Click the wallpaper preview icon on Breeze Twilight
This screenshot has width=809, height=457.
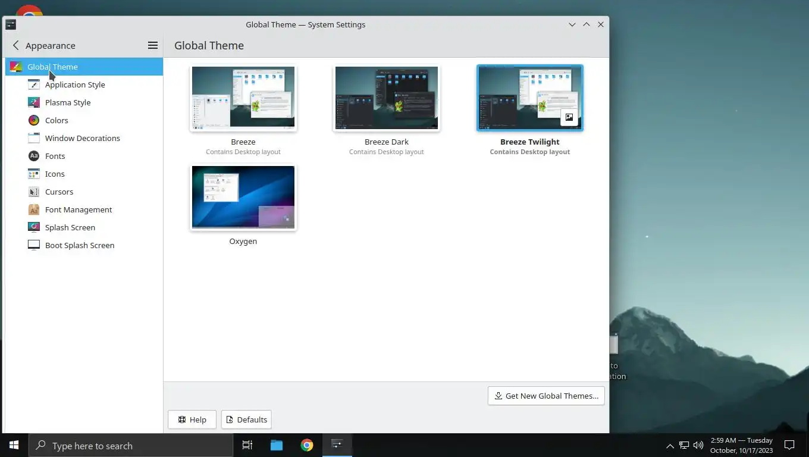coord(569,117)
